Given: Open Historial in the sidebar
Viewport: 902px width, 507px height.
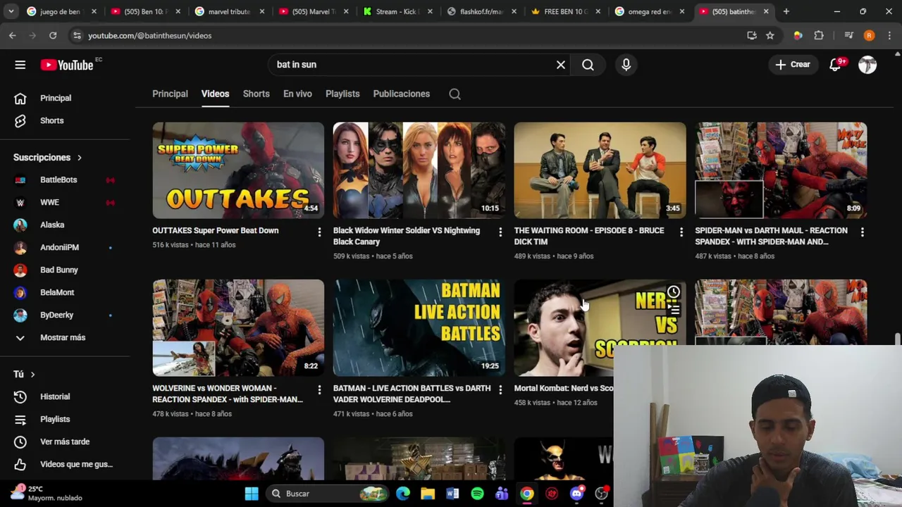Looking at the screenshot, I should (x=55, y=396).
